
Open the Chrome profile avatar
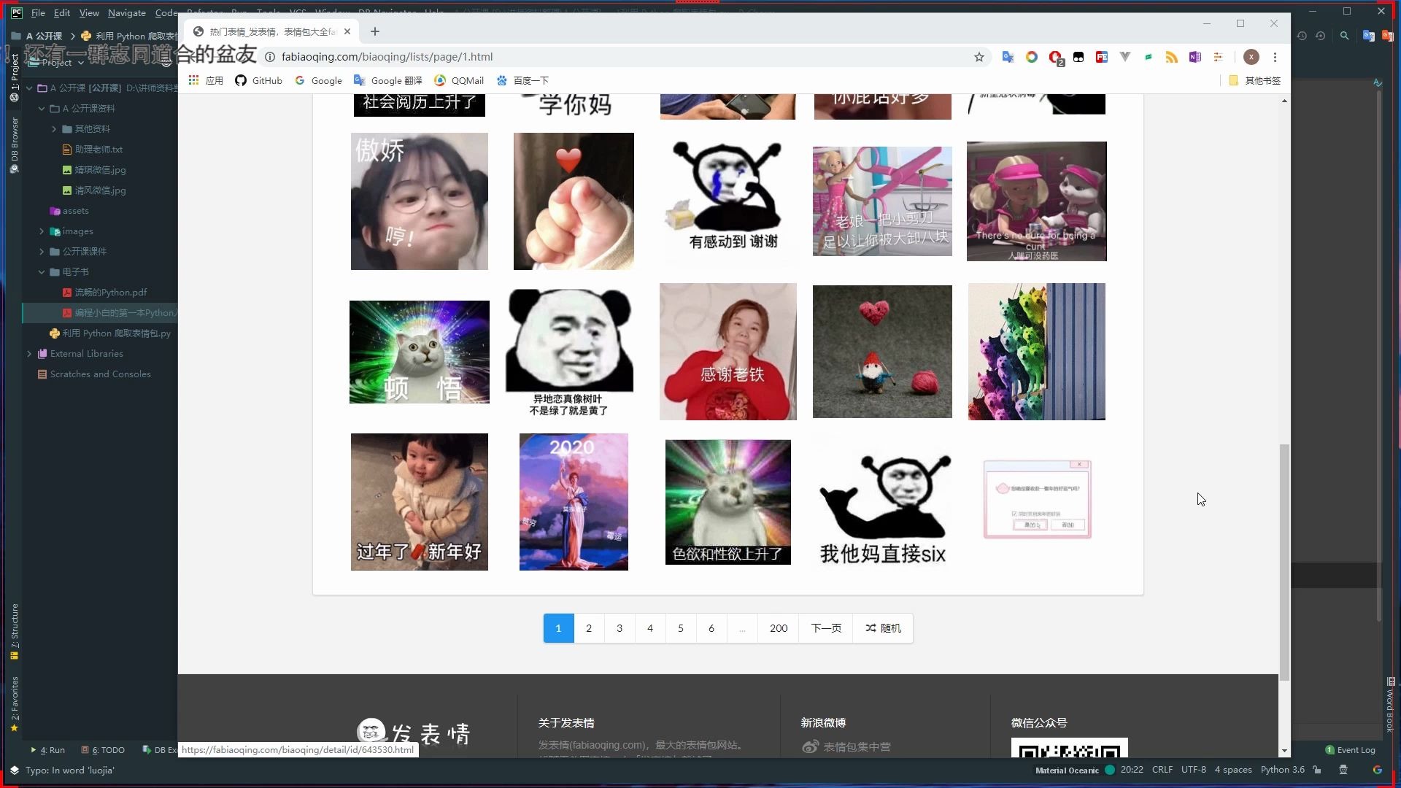pyautogui.click(x=1251, y=57)
